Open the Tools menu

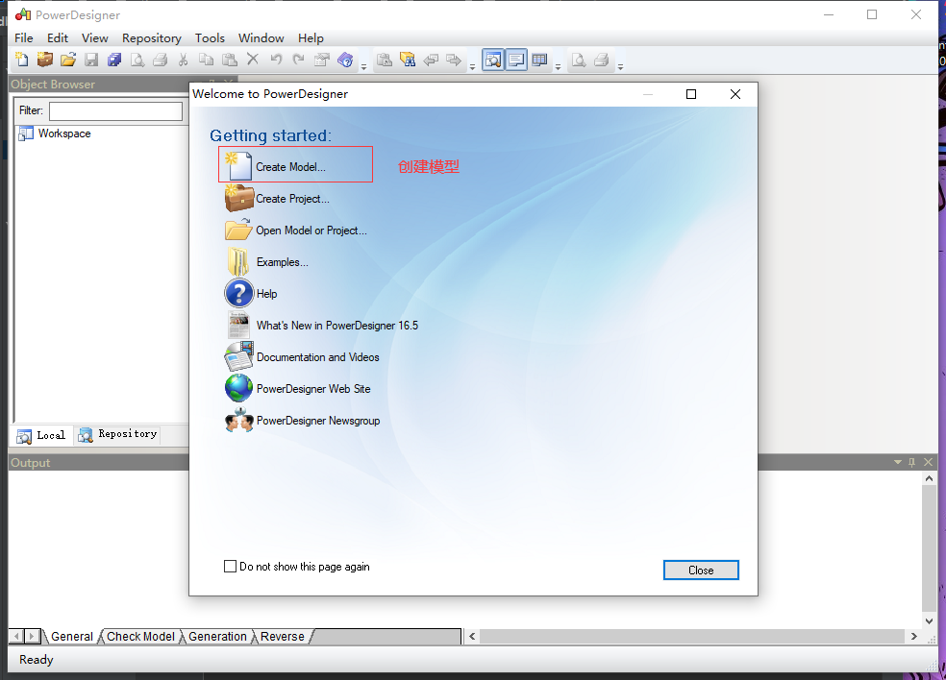210,38
